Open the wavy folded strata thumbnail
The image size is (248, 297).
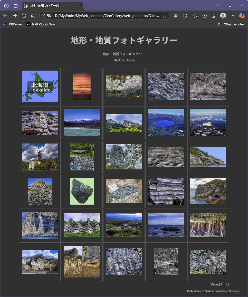pos(82,225)
